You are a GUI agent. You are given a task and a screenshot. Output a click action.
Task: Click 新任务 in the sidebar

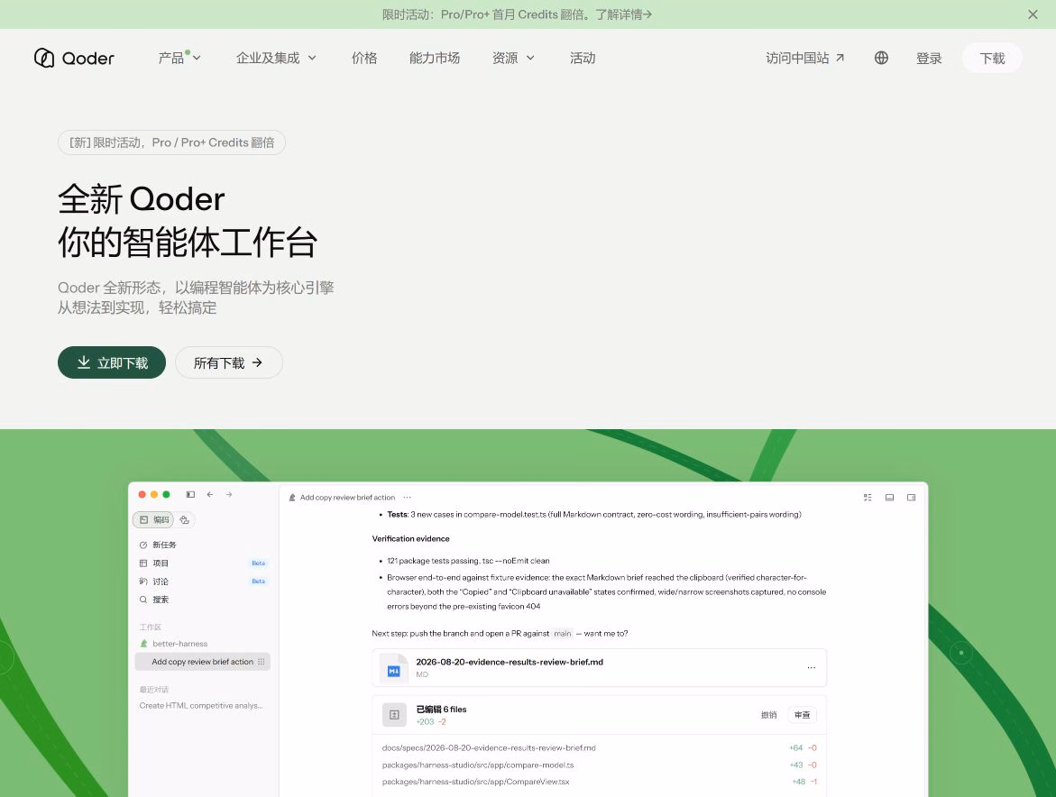click(x=158, y=545)
